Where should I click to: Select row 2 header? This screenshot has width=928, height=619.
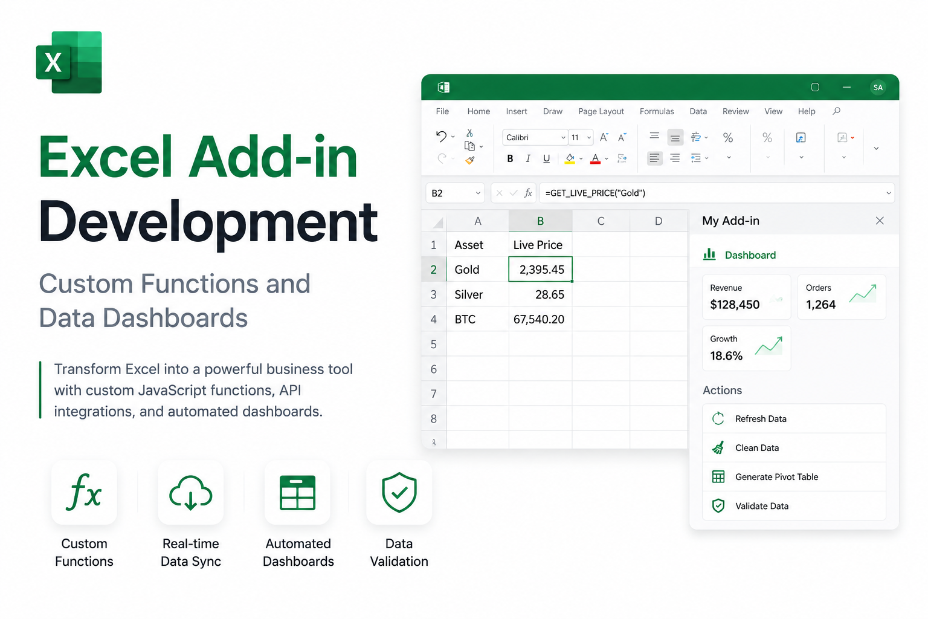434,270
